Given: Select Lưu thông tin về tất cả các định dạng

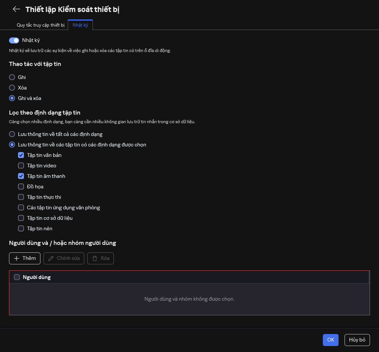Looking at the screenshot, I should tap(12, 134).
